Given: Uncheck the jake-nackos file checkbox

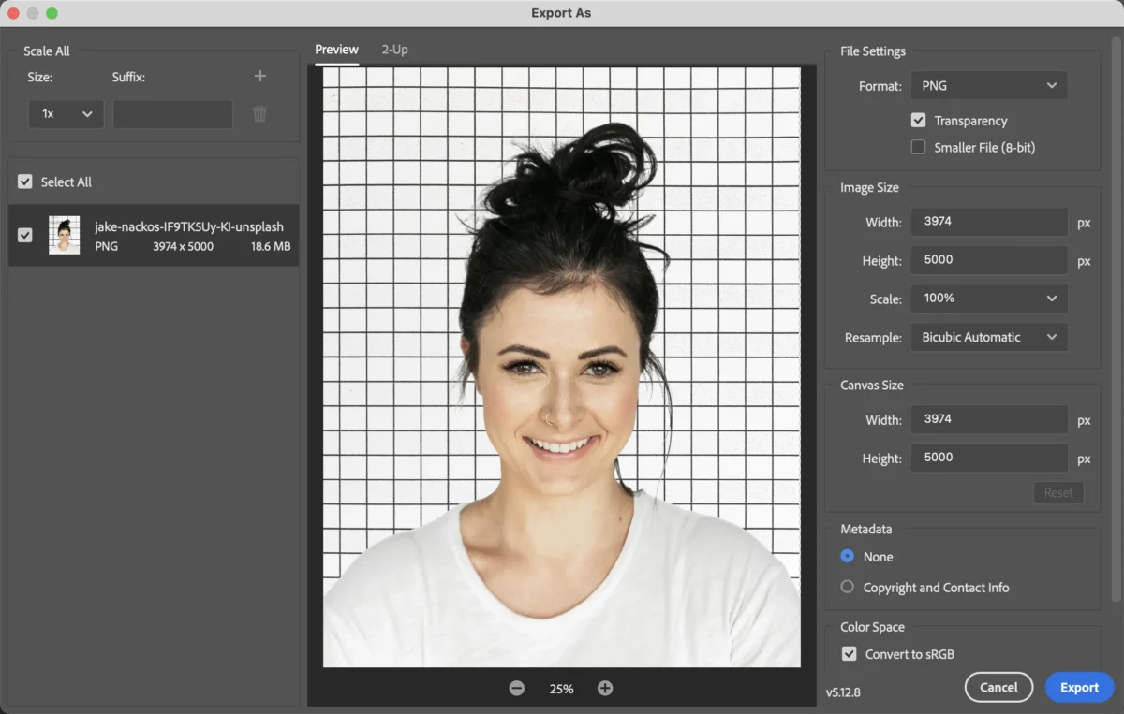Looking at the screenshot, I should pyautogui.click(x=24, y=235).
